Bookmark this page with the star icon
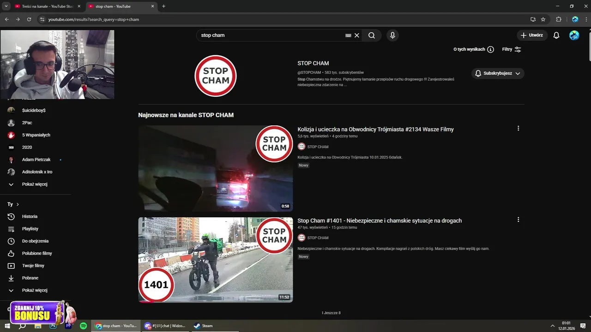This screenshot has width=591, height=332. (543, 19)
